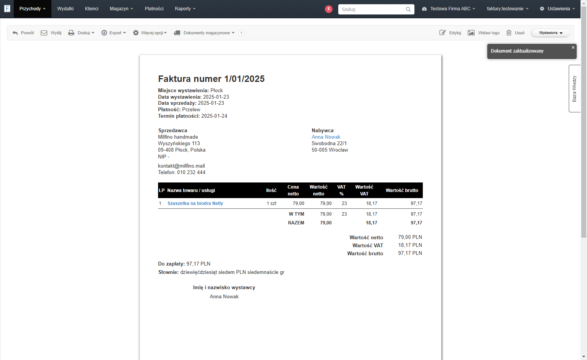Open the faktury.testowanie account dropdown
Image resolution: width=587 pixels, height=360 pixels.
[507, 9]
